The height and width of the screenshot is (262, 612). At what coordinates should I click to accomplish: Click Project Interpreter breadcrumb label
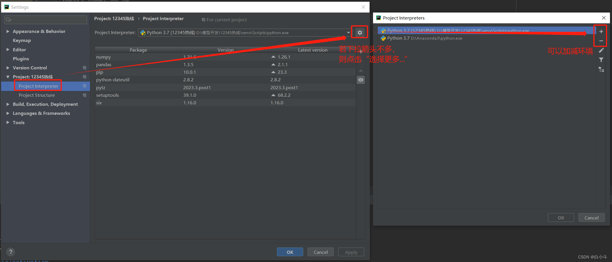(163, 19)
